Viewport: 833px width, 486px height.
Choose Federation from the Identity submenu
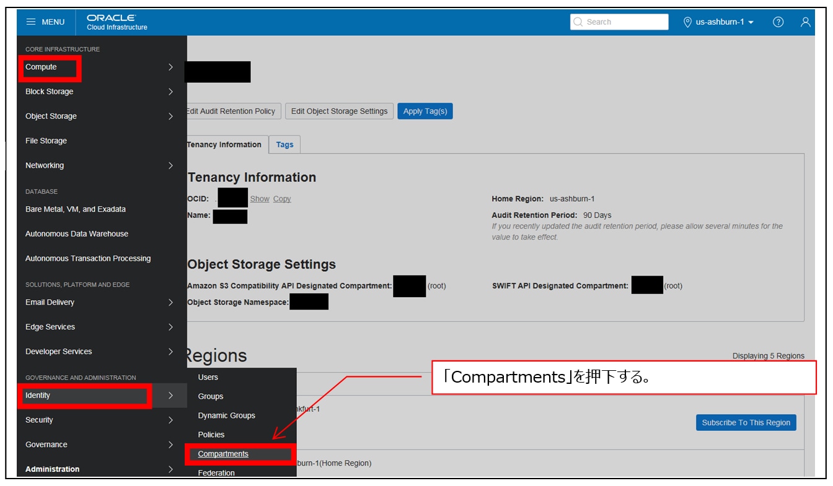[x=216, y=472]
